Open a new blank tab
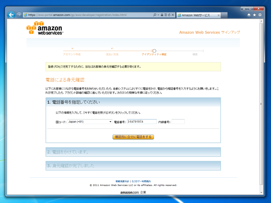This screenshot has height=203, width=271. [224, 15]
